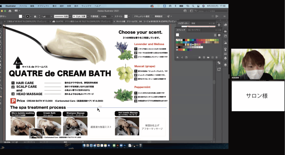285x155 pixels.
Task: Select the yellow swatch in the top row
Action: pos(188,40)
